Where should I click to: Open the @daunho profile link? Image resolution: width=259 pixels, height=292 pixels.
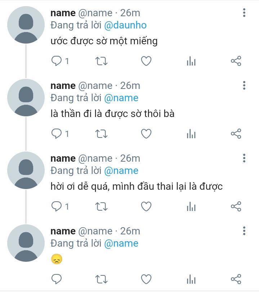pos(125,25)
